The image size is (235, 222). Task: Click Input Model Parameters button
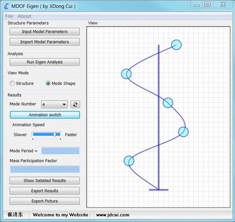45,31
